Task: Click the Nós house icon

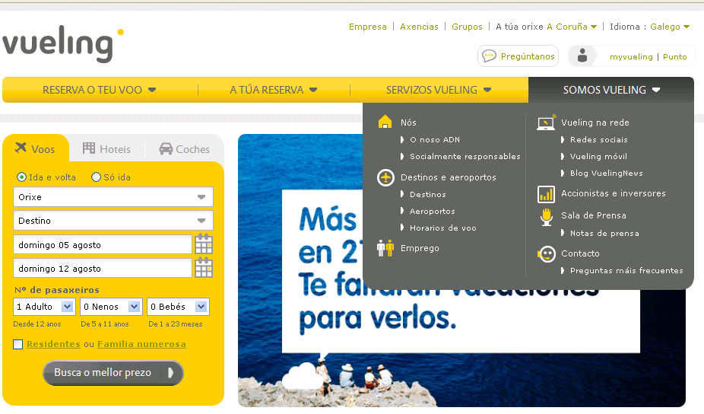Action: [385, 121]
